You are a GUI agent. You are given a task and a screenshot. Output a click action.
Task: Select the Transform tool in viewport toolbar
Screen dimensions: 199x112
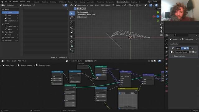pos(72,36)
